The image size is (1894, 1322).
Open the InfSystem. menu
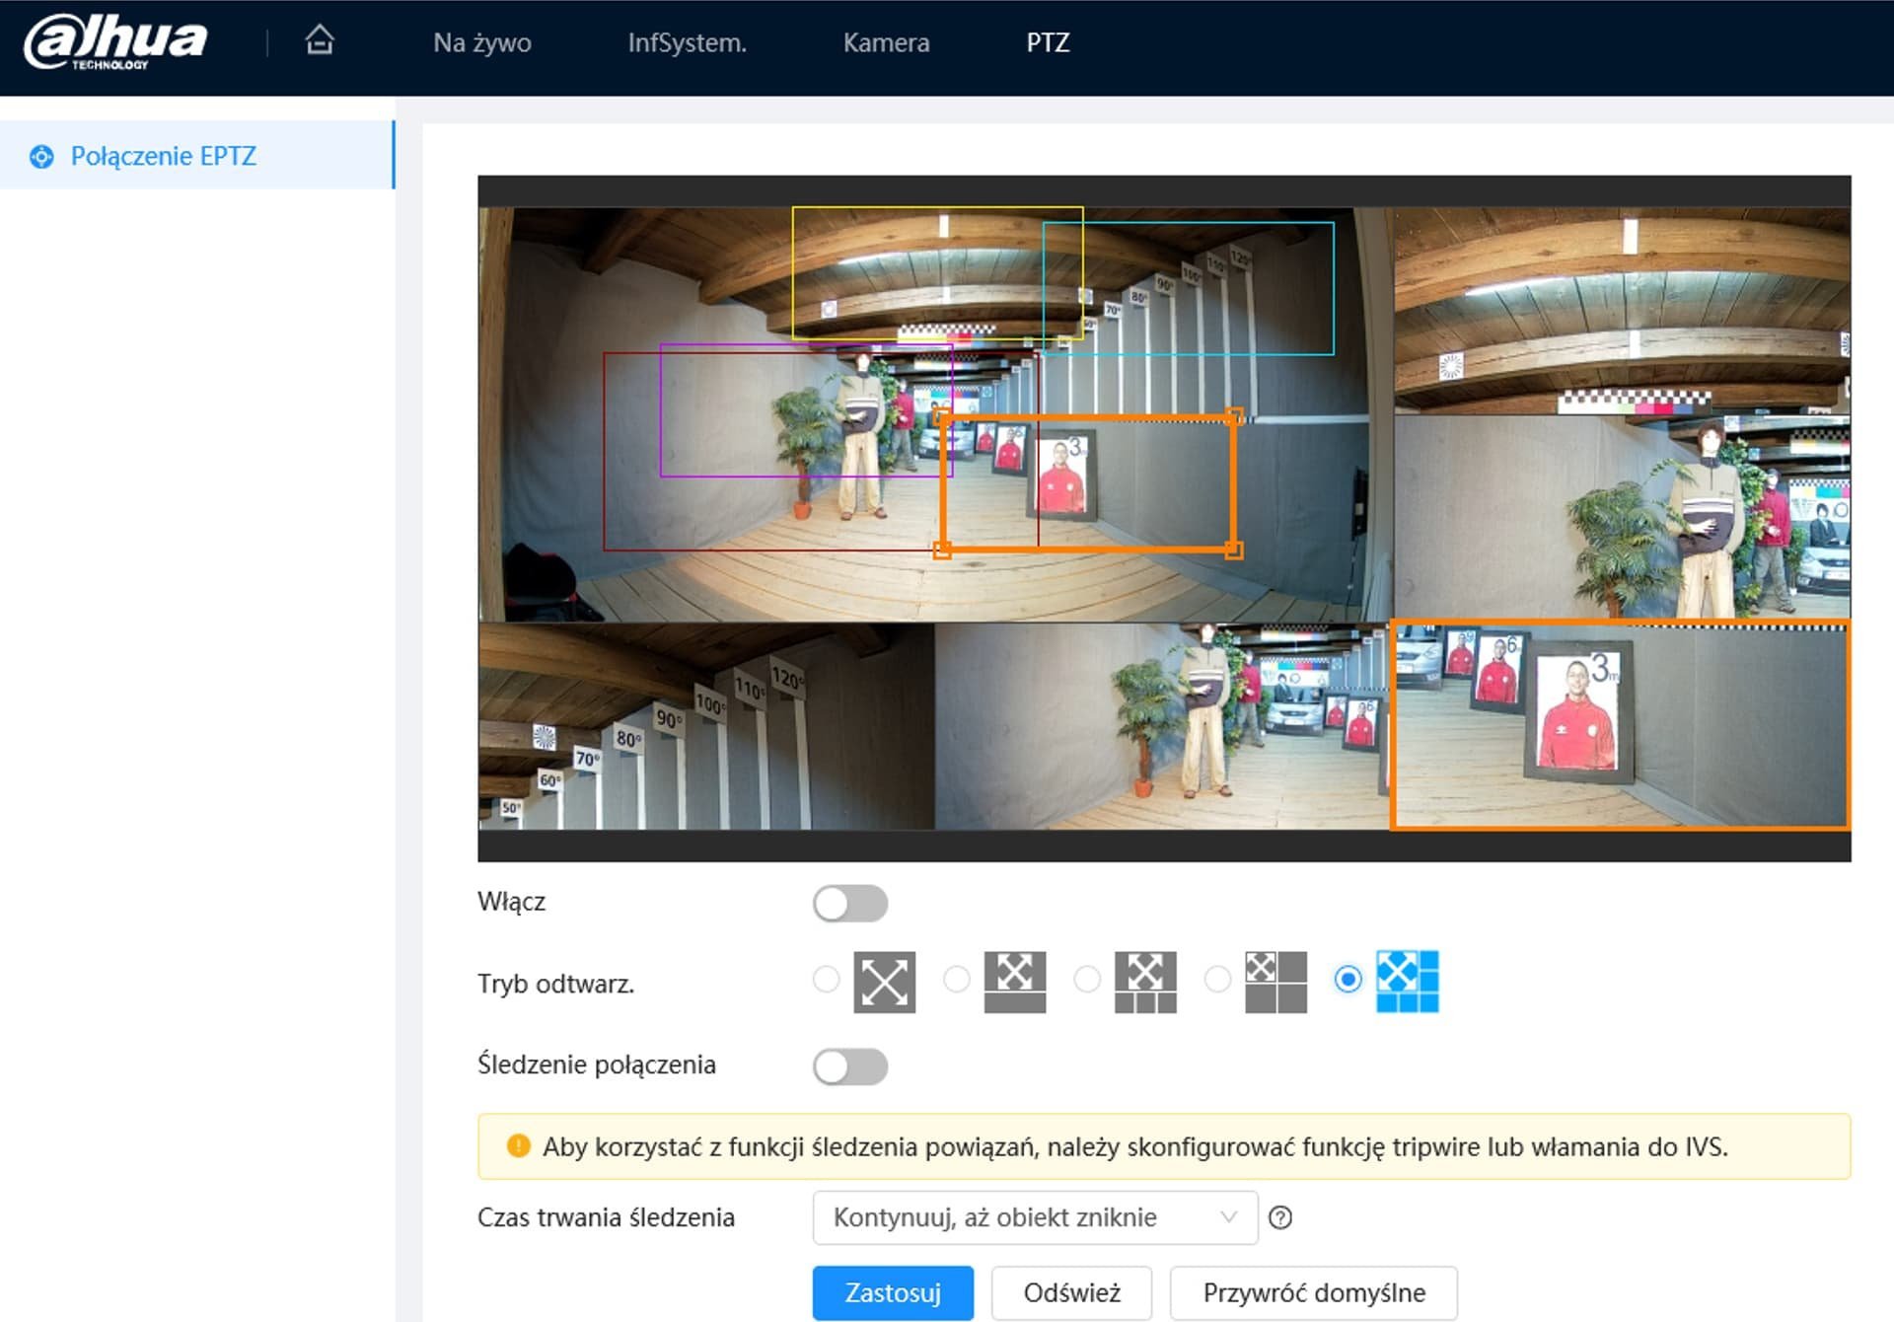tap(687, 42)
